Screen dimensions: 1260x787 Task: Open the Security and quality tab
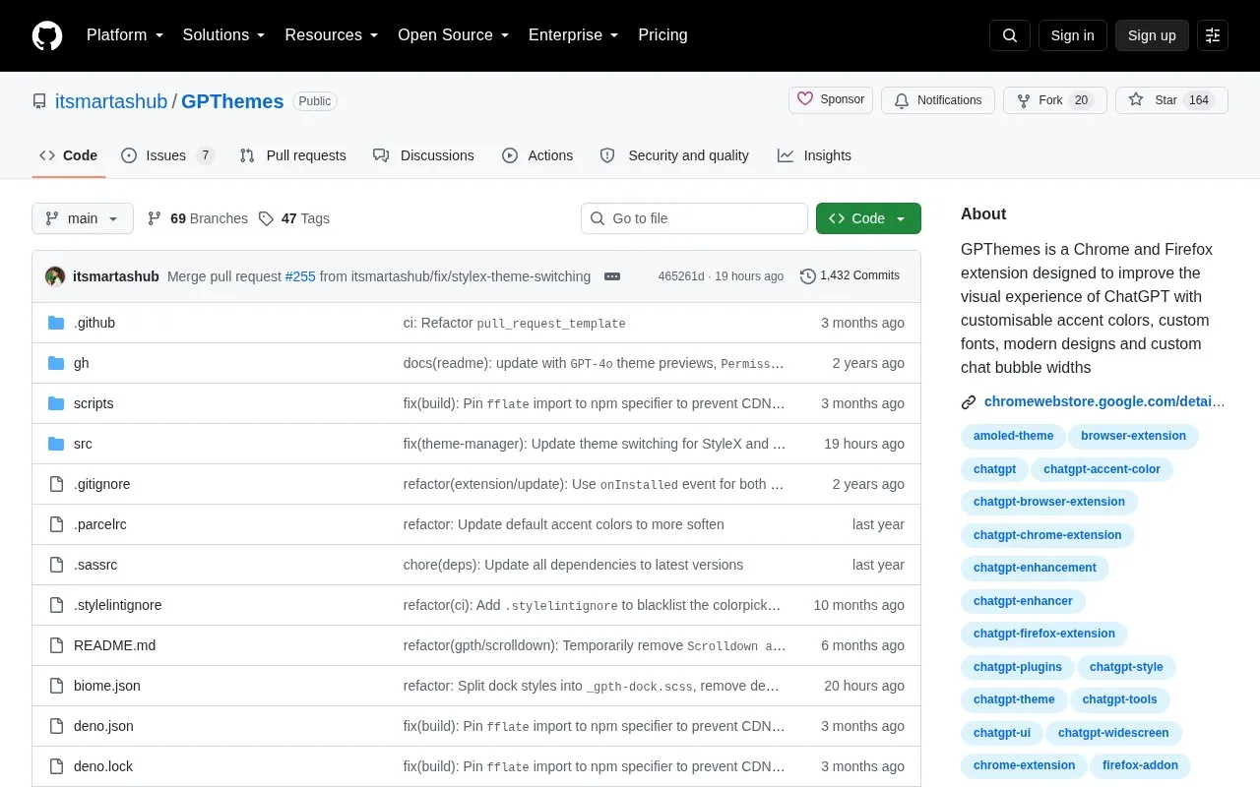point(674,155)
